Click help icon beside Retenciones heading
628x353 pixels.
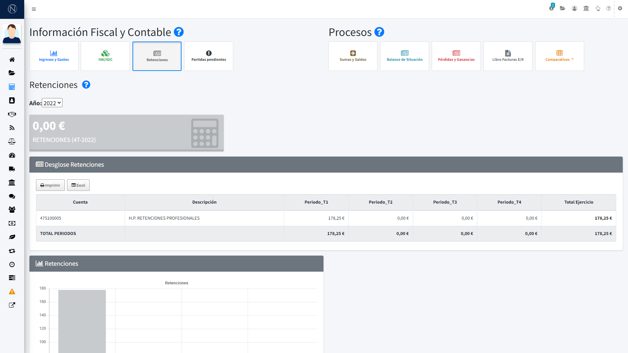86,85
